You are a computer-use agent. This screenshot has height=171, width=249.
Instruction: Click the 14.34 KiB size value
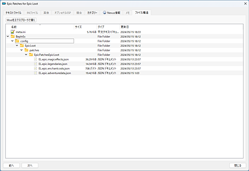91,64
